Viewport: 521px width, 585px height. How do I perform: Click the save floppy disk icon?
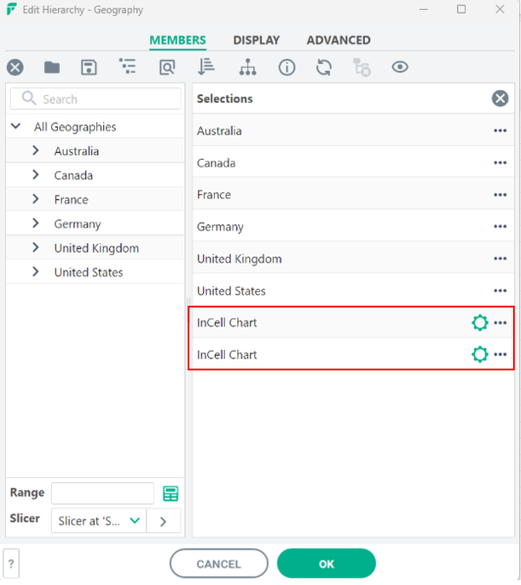[x=89, y=68]
